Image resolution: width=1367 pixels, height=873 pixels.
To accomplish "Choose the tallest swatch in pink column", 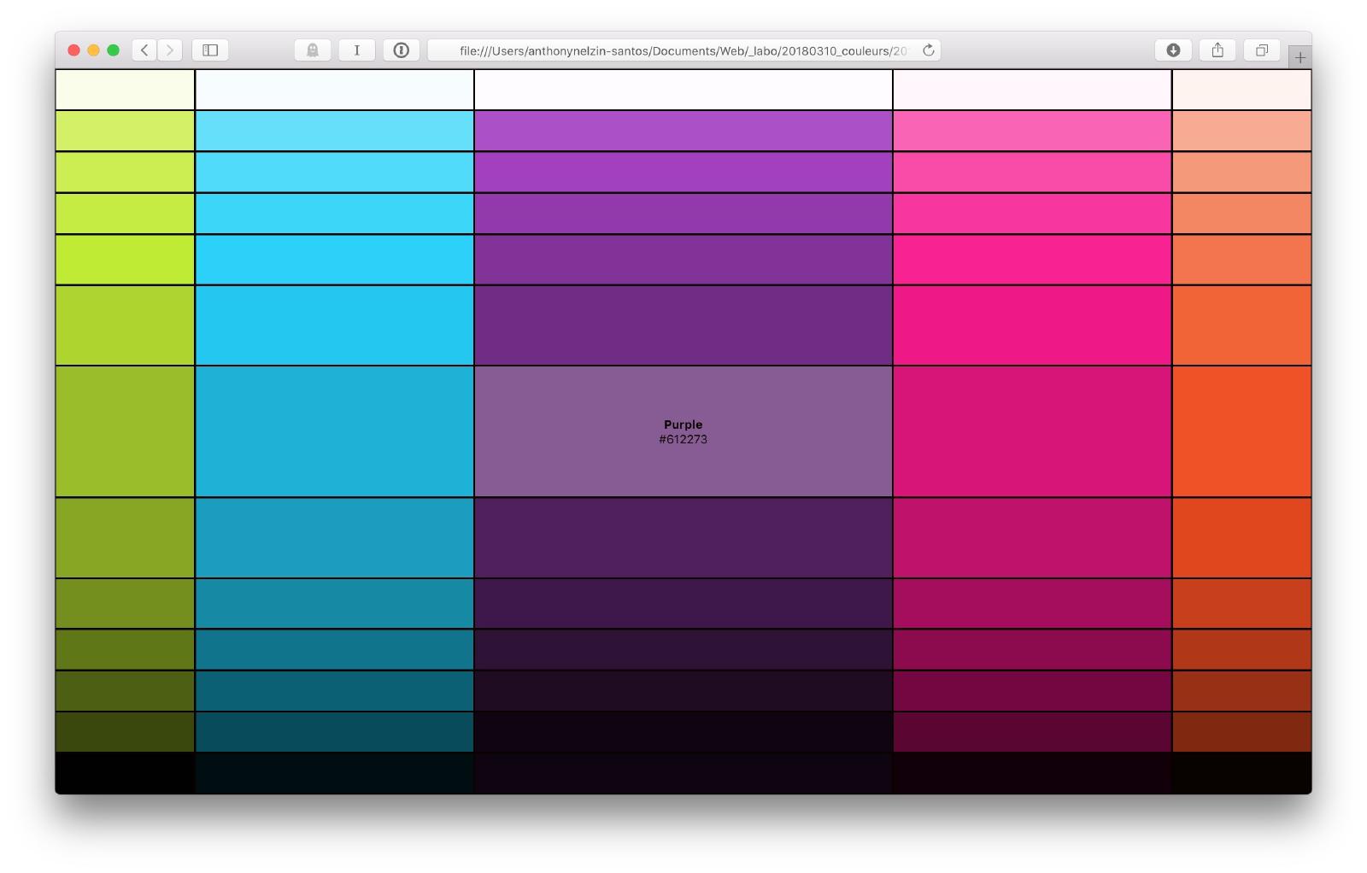I will pos(1032,431).
